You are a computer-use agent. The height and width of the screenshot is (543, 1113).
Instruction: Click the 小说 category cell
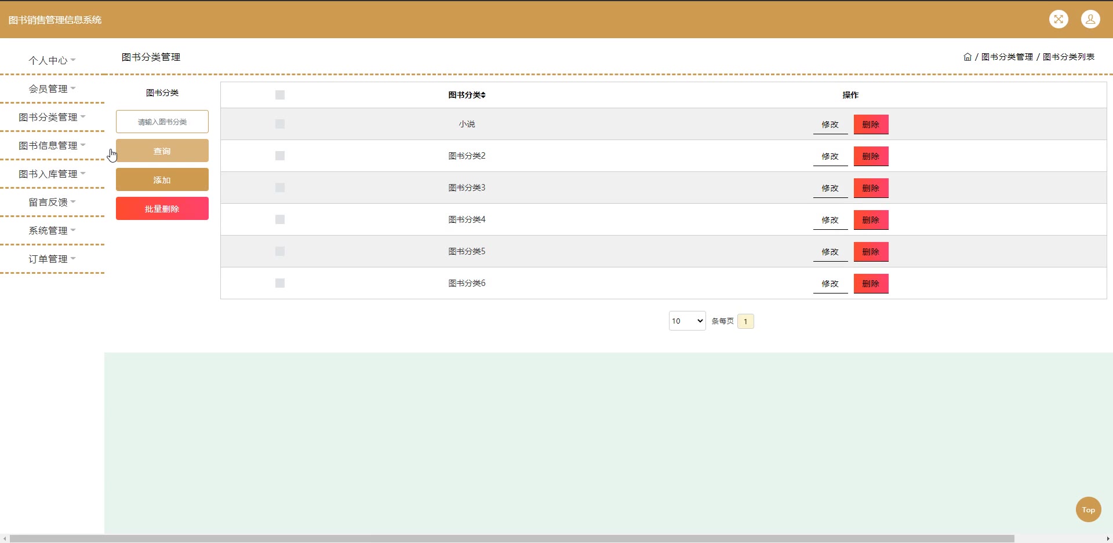(x=467, y=124)
